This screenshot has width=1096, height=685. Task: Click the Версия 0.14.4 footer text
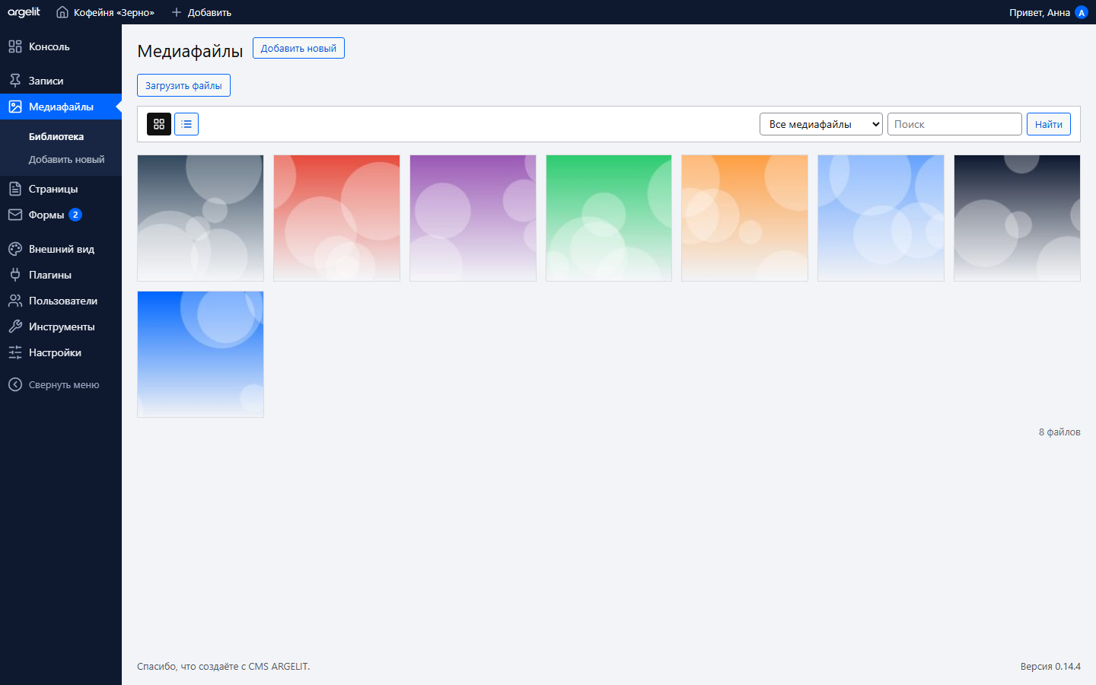tap(1050, 667)
